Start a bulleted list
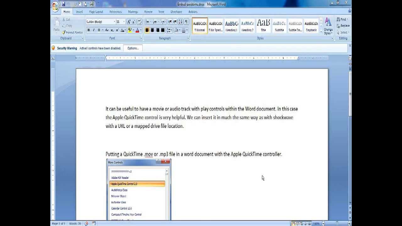402x226 pixels. click(148, 22)
